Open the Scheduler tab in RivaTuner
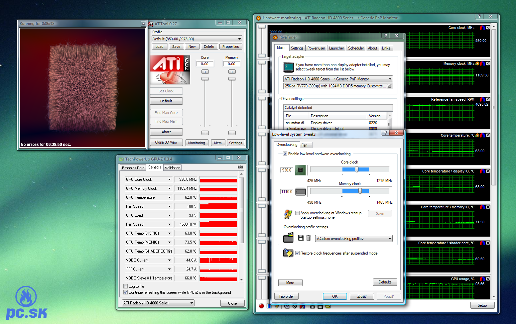This screenshot has width=516, height=324. point(356,48)
